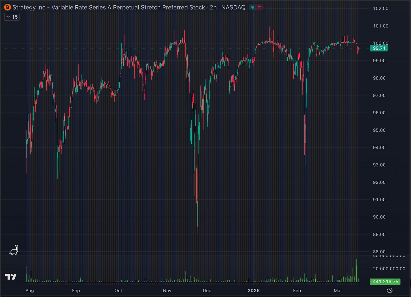The width and height of the screenshot is (411, 297).
Task: Click the 95.00 price axis label
Action: pos(379,130)
